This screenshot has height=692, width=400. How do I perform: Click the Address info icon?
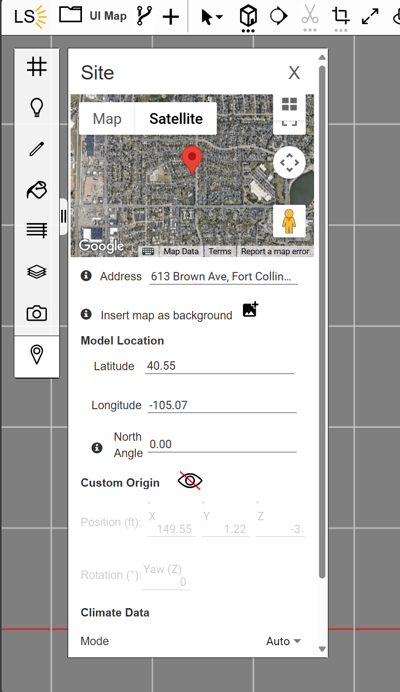point(86,276)
